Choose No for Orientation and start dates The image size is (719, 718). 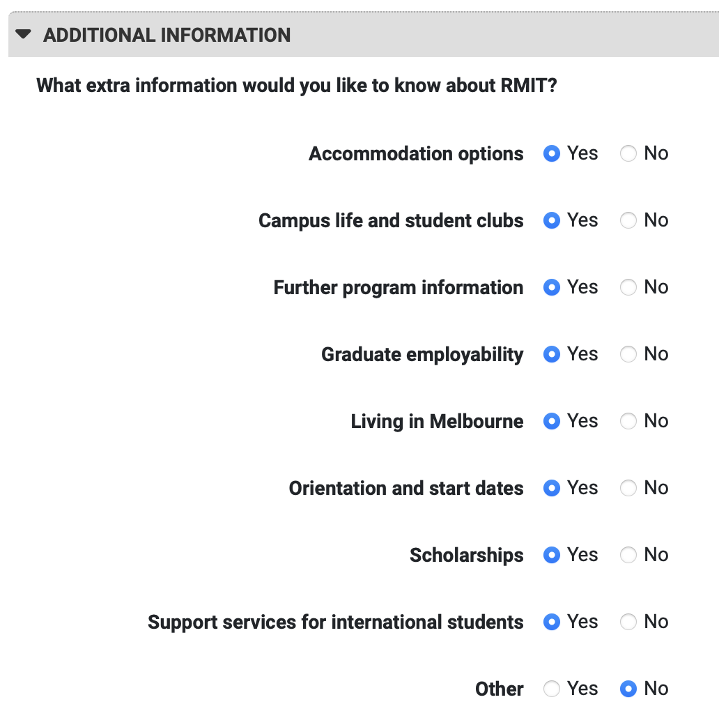(x=628, y=488)
